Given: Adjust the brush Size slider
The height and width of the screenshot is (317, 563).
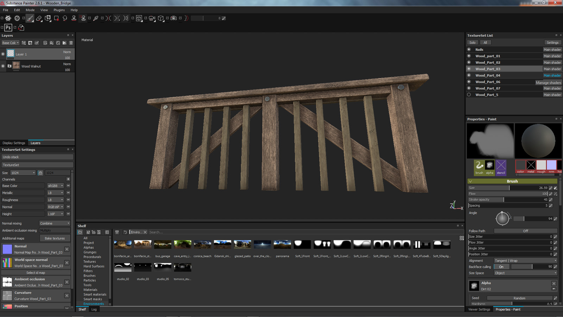Looking at the screenshot, I should [x=508, y=188].
